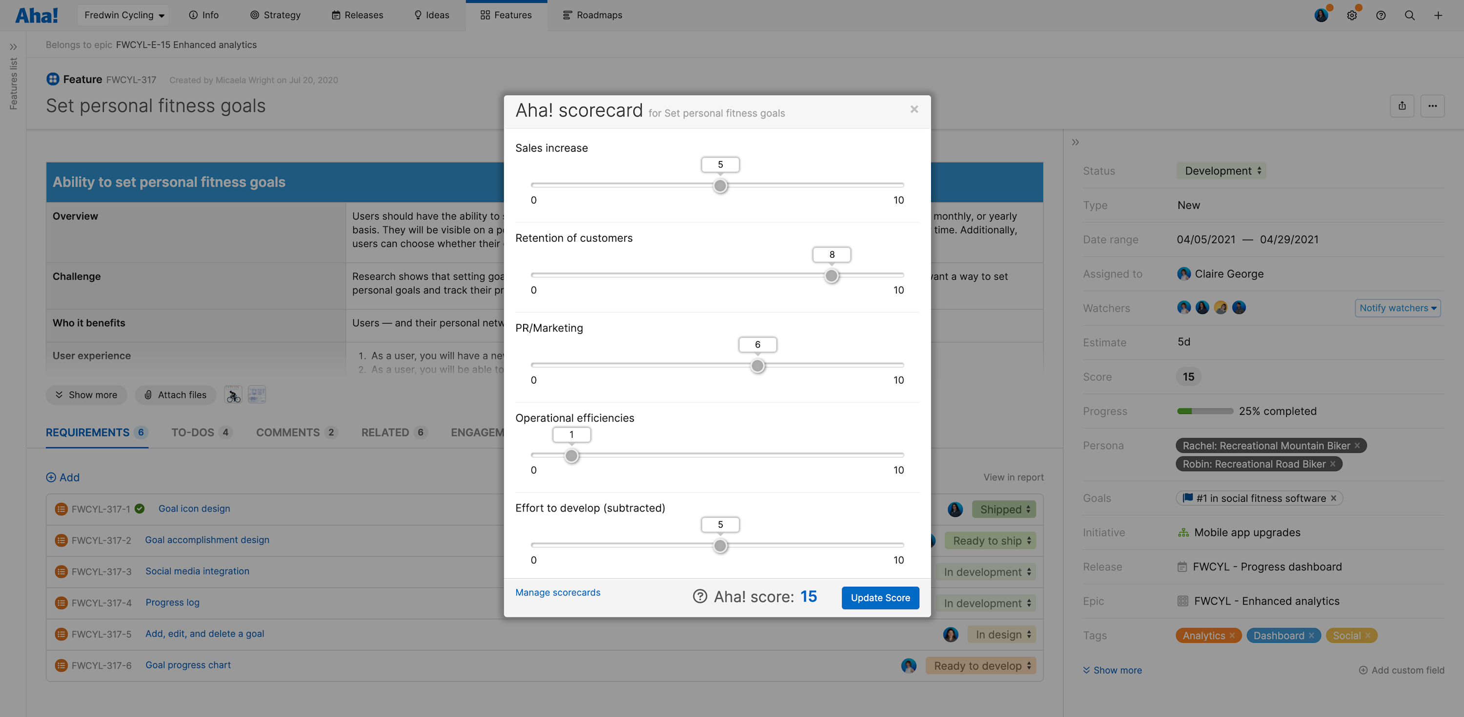Viewport: 1464px width, 717px height.
Task: Click the Score value 15 badge
Action: pos(1188,377)
